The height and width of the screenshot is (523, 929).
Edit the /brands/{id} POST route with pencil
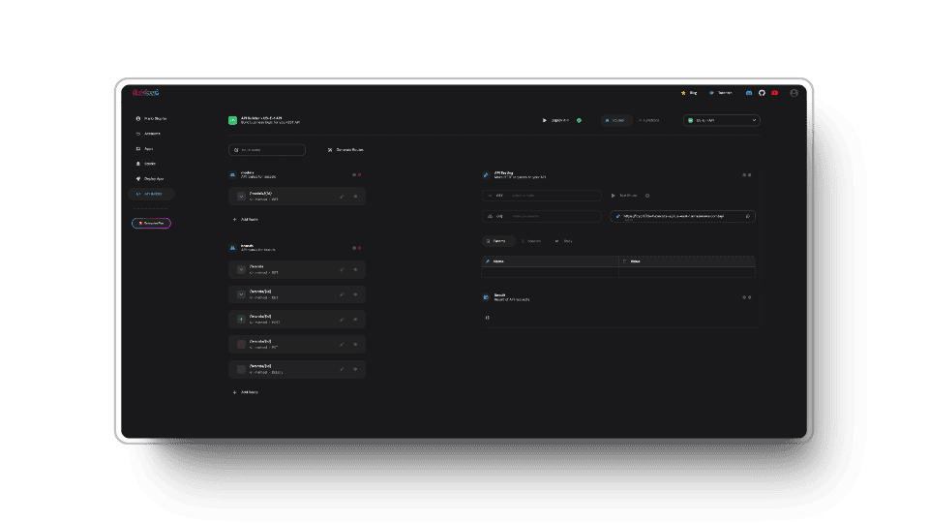[x=342, y=320]
